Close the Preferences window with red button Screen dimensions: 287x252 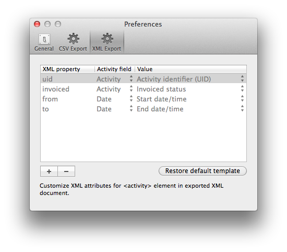pyautogui.click(x=37, y=24)
